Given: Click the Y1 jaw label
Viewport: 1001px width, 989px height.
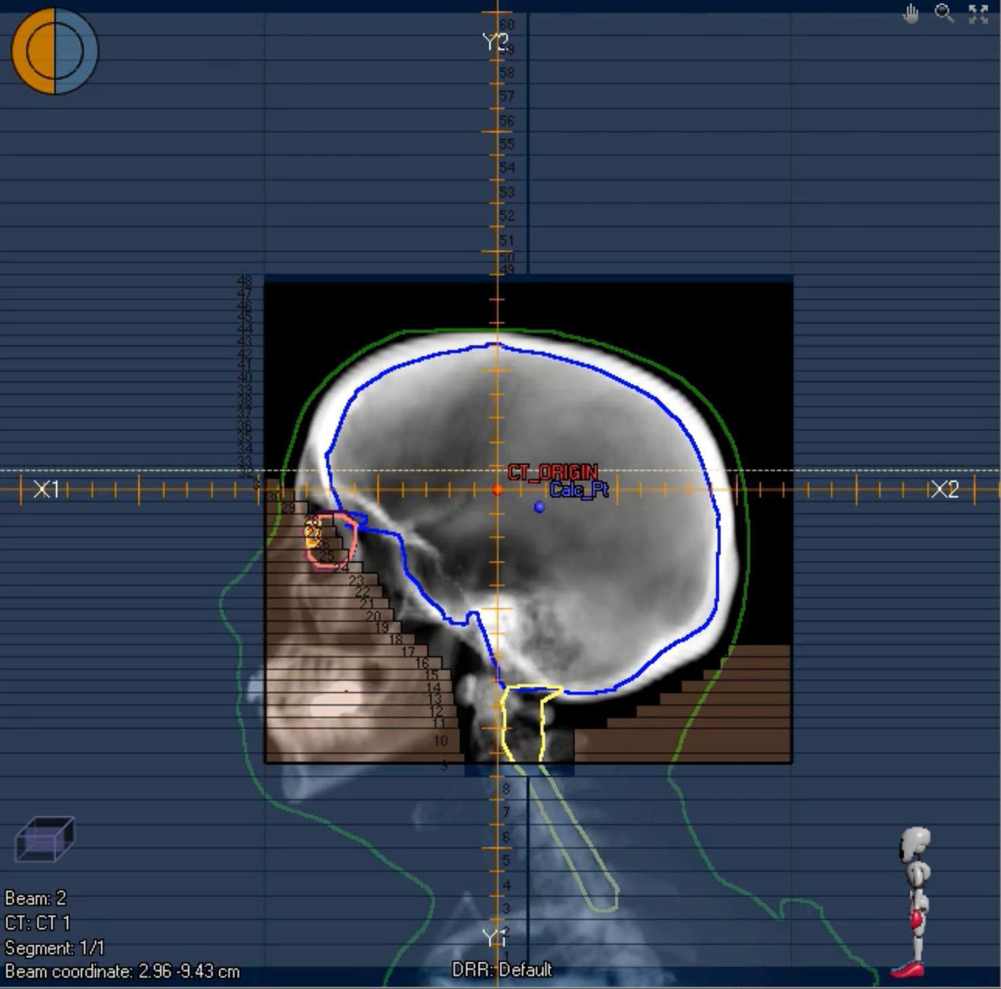Looking at the screenshot, I should click(x=495, y=938).
